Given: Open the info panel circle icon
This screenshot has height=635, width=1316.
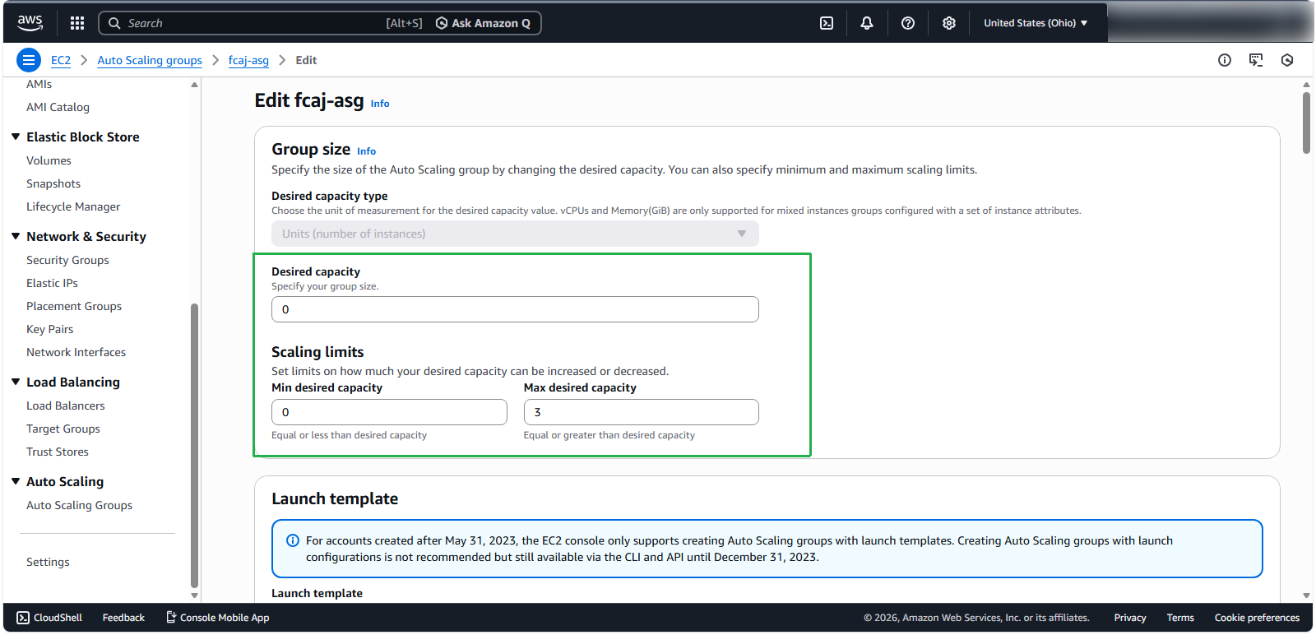Looking at the screenshot, I should click(x=1225, y=60).
